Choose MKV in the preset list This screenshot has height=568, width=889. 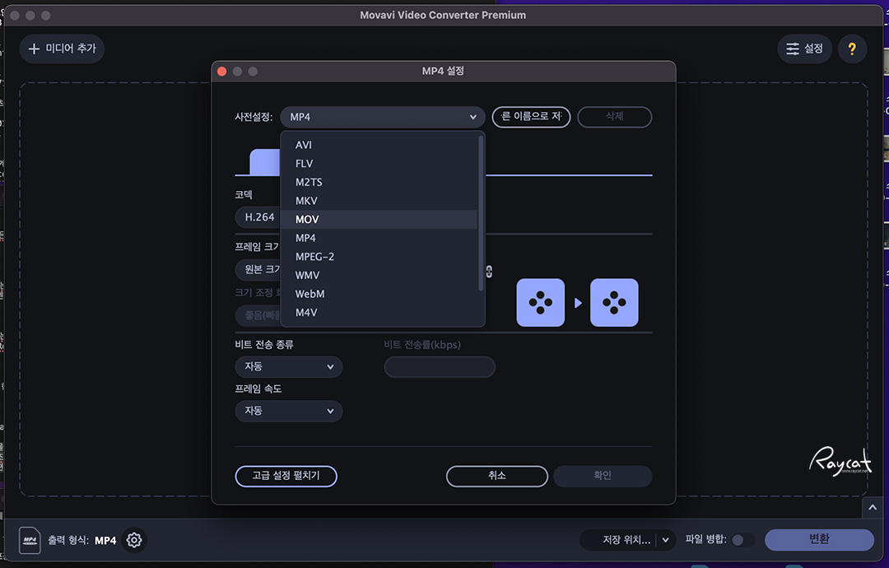379,201
